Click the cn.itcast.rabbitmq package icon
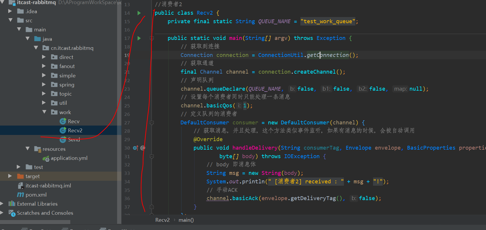This screenshot has height=230, width=486. click(46, 48)
